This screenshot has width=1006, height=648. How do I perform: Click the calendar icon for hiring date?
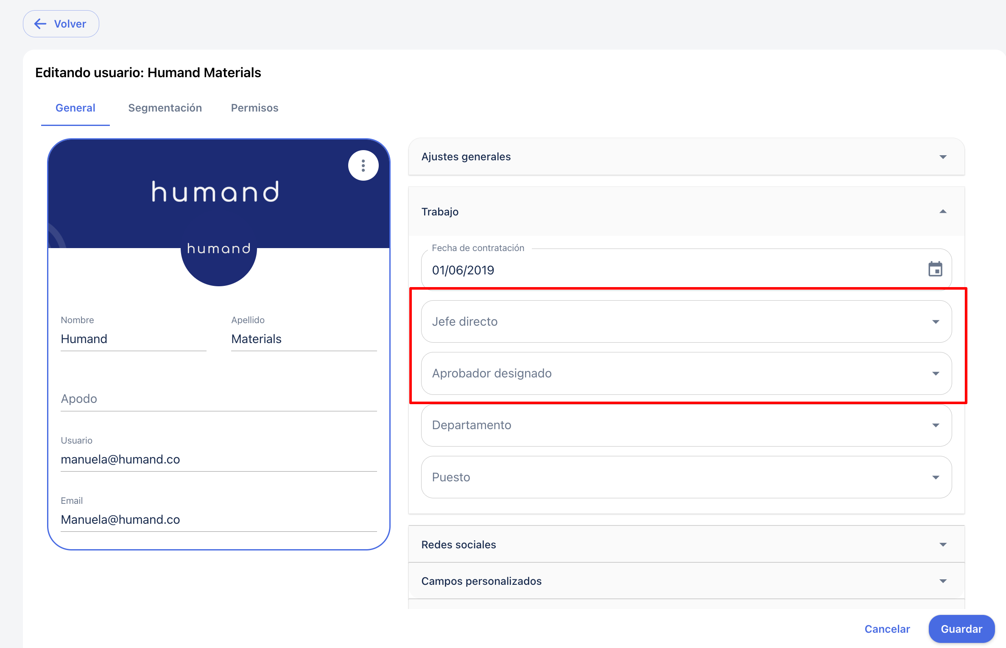935,269
